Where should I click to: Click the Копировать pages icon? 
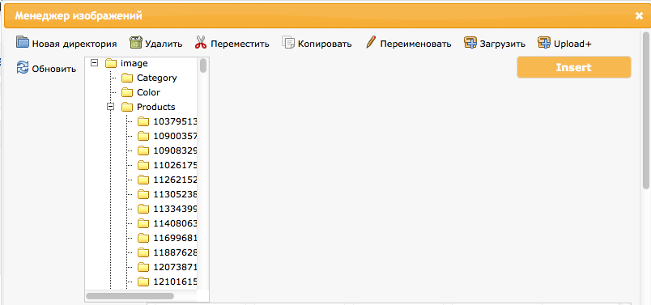288,42
